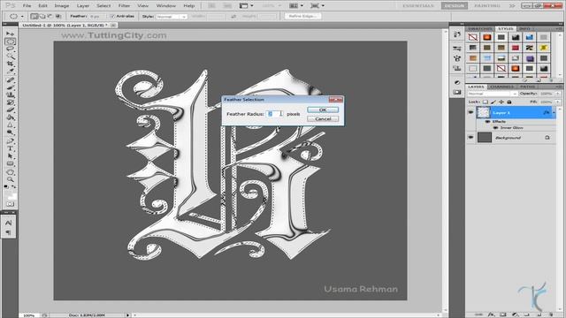Select the Quick Selection tool
Screen dimensions: 566x318
tap(10, 57)
